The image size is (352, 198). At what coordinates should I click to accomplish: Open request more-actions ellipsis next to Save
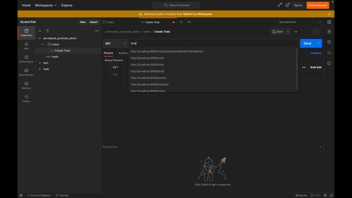[296, 32]
